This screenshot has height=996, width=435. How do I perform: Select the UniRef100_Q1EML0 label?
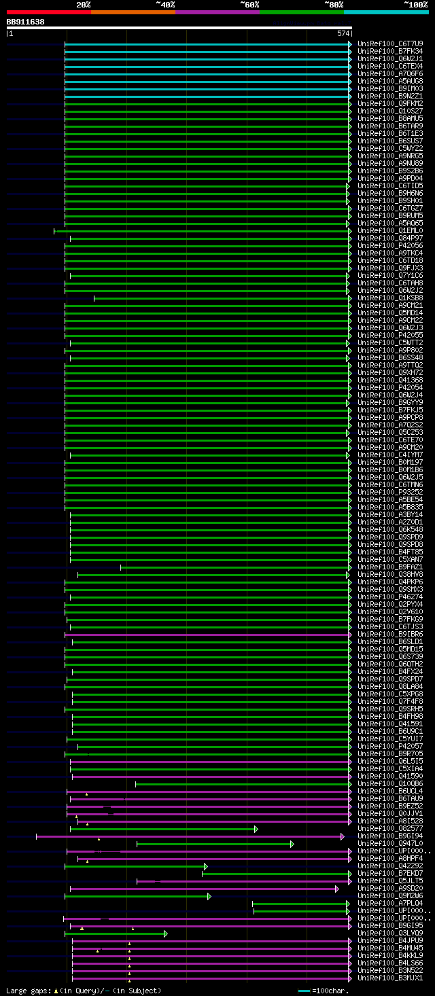390,230
